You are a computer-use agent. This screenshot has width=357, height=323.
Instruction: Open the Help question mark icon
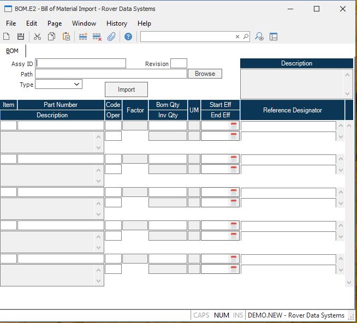[x=128, y=37]
